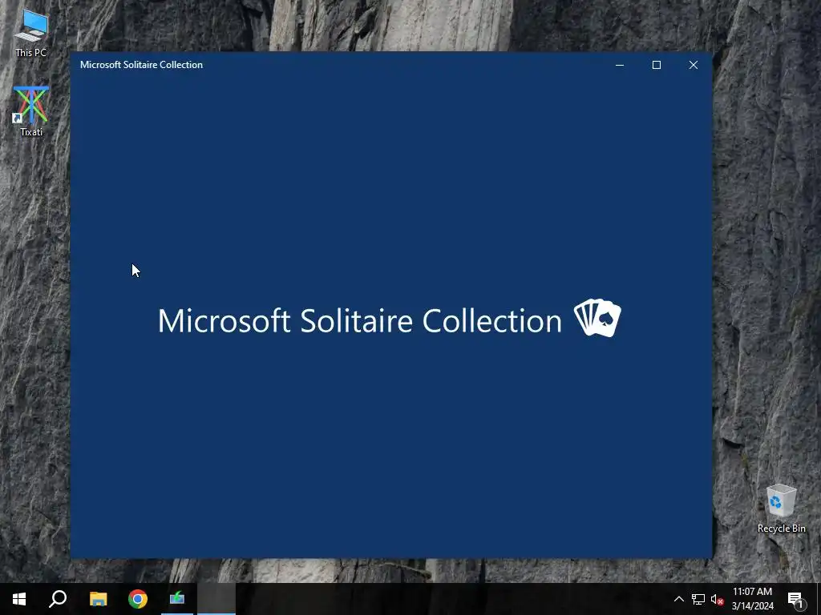Open the This PC desktop icon

click(31, 33)
